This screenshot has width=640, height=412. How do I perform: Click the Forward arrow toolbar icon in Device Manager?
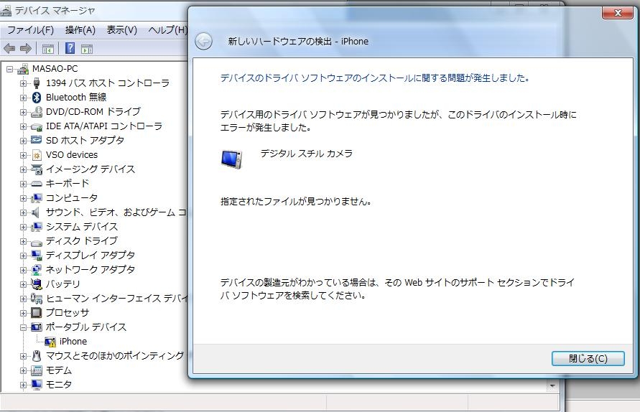tap(26, 49)
